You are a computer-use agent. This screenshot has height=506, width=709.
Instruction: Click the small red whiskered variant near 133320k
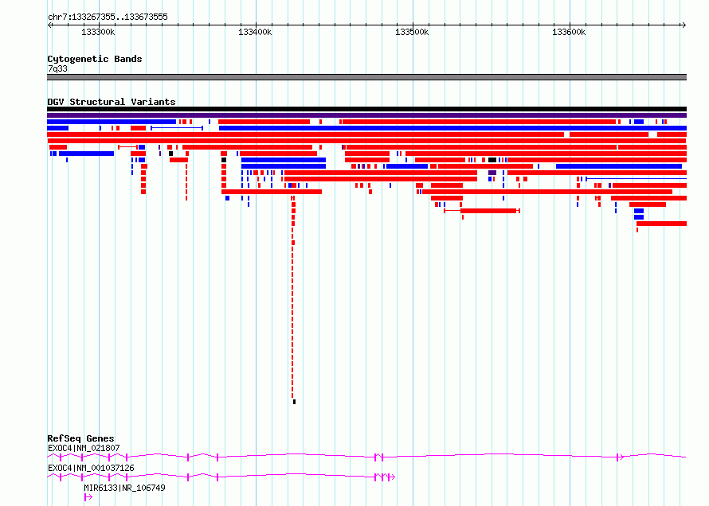coord(127,147)
